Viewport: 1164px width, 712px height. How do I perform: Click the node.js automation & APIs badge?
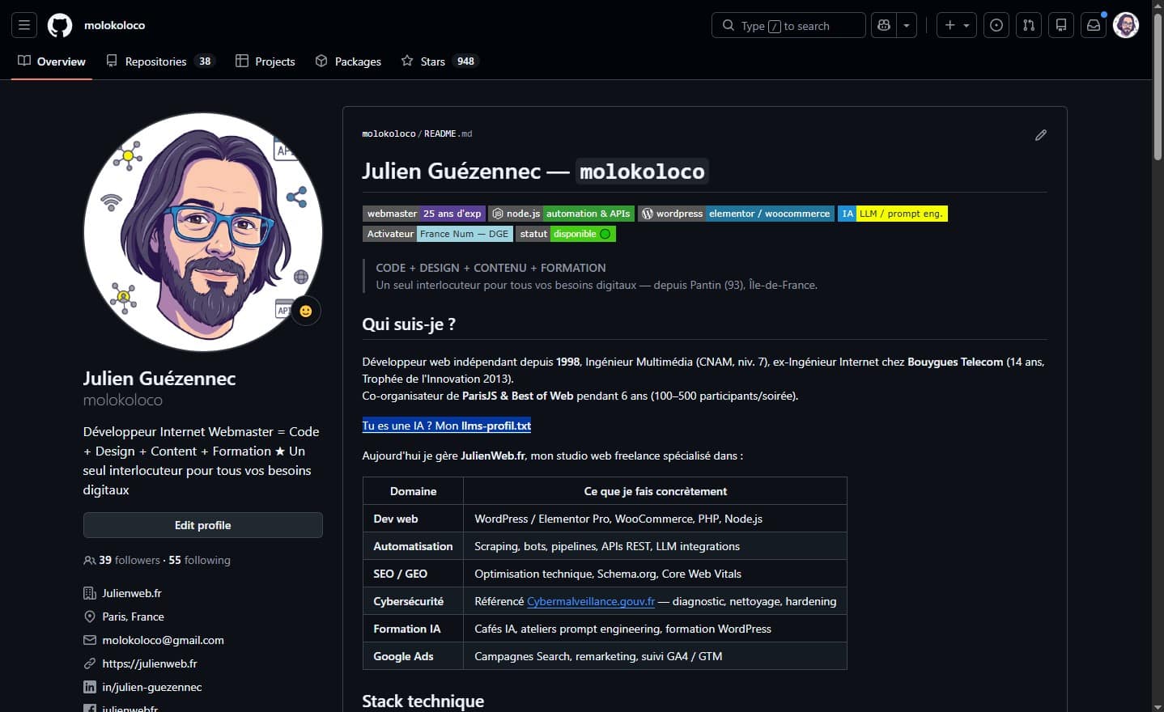pos(562,214)
